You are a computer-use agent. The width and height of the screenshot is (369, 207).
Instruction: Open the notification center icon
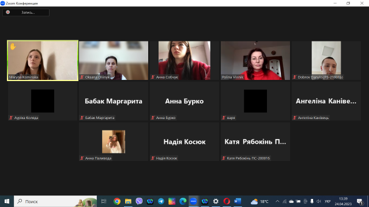pos(360,201)
